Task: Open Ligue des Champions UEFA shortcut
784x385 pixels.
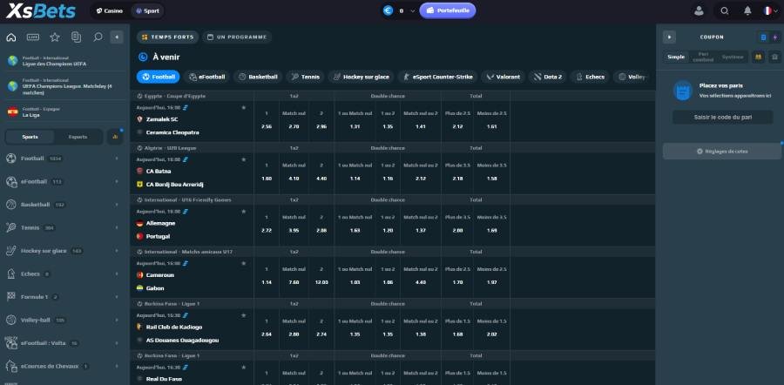Action: click(x=65, y=61)
